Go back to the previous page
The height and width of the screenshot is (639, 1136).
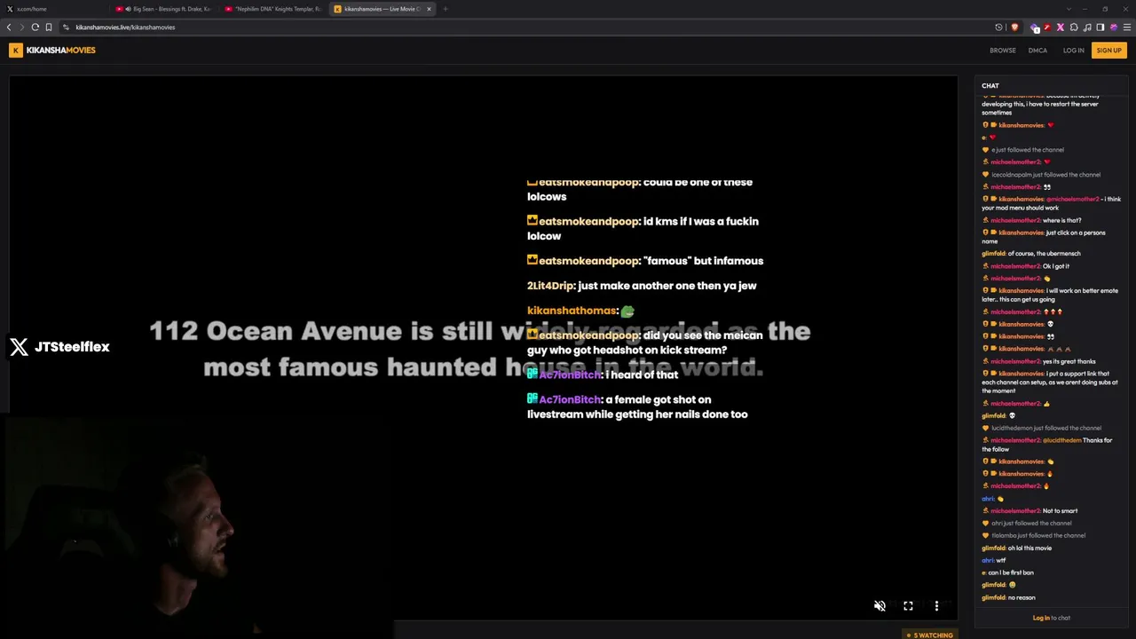pyautogui.click(x=9, y=28)
